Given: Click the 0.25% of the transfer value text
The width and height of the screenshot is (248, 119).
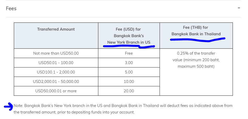Looking at the screenshot, I should point(196,60).
